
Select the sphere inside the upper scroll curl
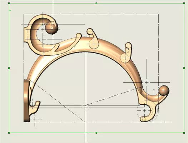pos(52,28)
